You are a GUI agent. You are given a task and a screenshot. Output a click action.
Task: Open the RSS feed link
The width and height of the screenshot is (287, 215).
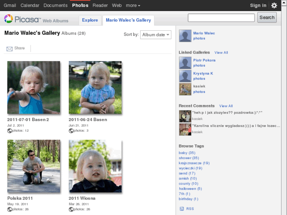[190, 209]
